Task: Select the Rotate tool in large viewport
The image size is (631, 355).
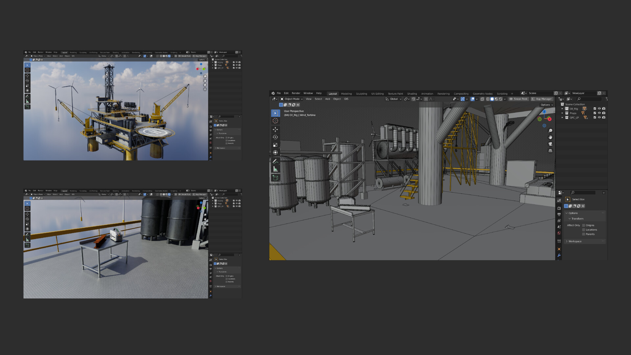Action: click(x=275, y=137)
